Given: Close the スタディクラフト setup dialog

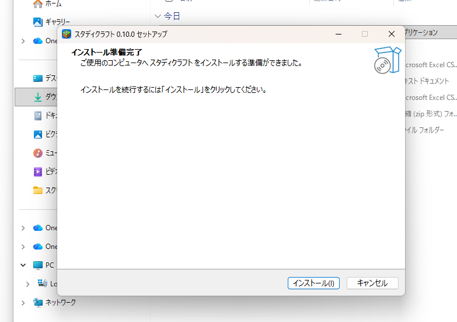Looking at the screenshot, I should point(392,34).
